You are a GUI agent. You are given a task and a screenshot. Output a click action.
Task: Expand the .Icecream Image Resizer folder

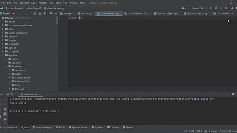click(x=3, y=25)
